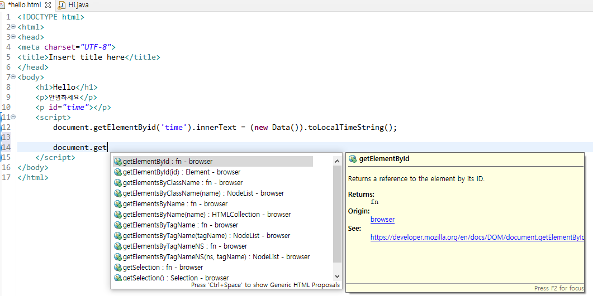Place cursor after document.get on line 14
Viewport: 593px width, 296px height.
[x=108, y=147]
